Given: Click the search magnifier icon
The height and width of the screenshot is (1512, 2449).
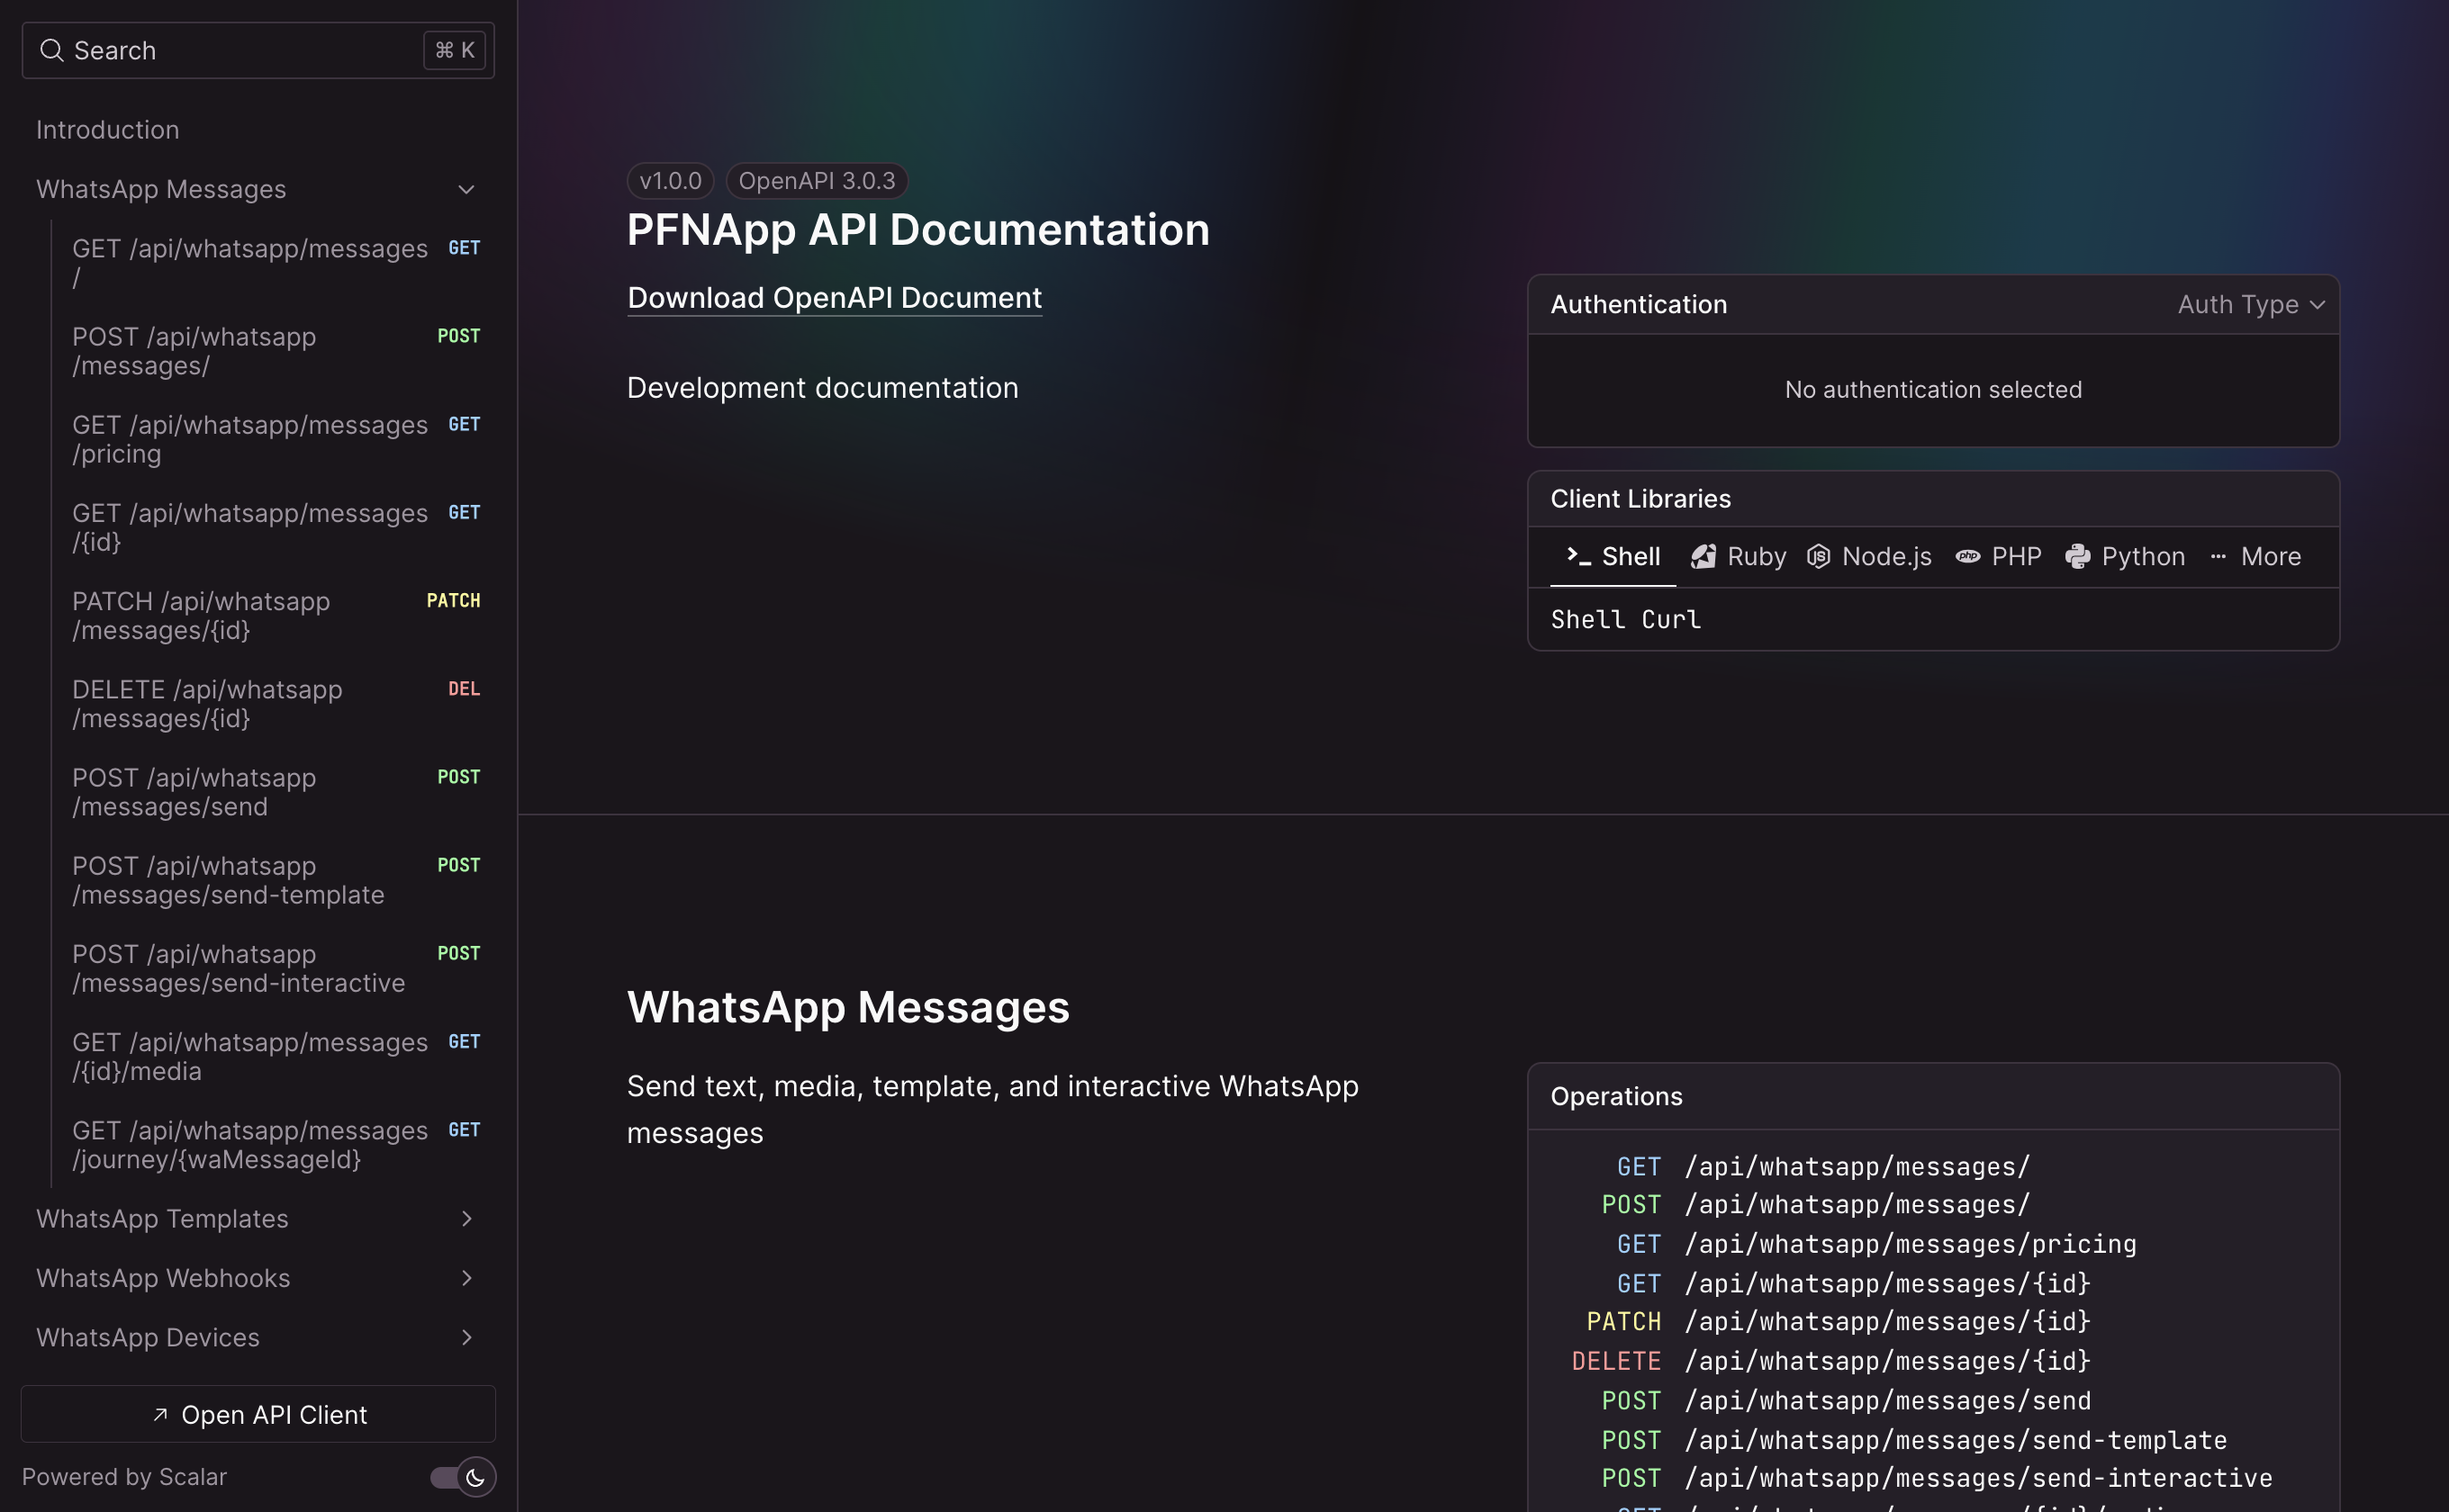Looking at the screenshot, I should pos(51,50).
